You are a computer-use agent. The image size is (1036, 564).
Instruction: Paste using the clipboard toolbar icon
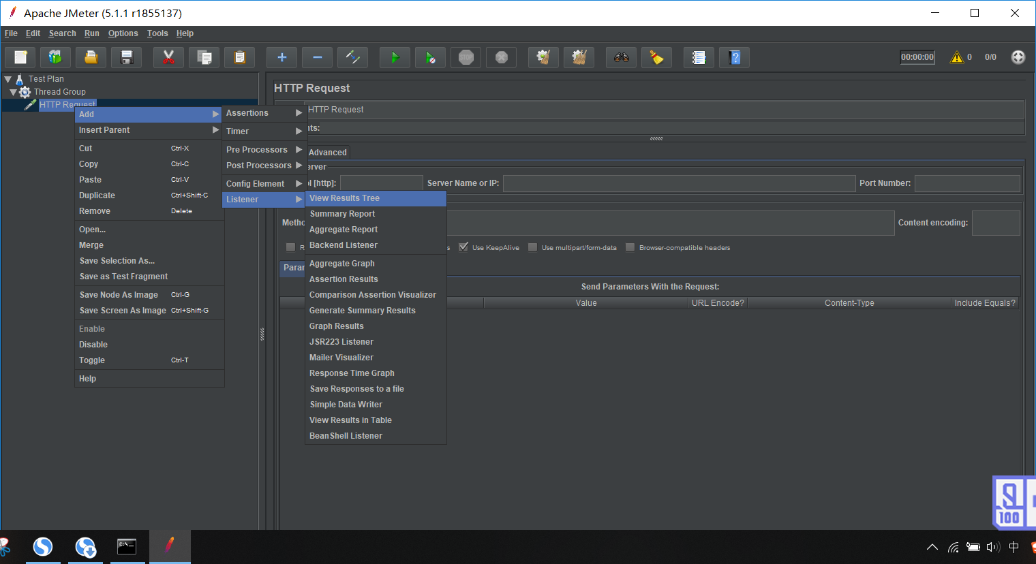tap(239, 58)
